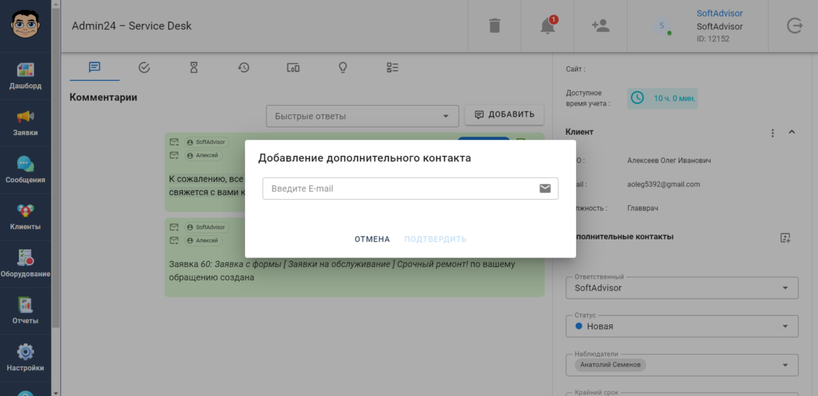The width and height of the screenshot is (818, 396).
Task: Click the SoftAdvisor chip in second comment
Action: [x=207, y=227]
